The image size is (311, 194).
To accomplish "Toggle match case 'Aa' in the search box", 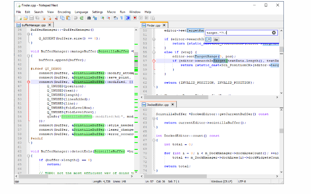I will 216,39.
